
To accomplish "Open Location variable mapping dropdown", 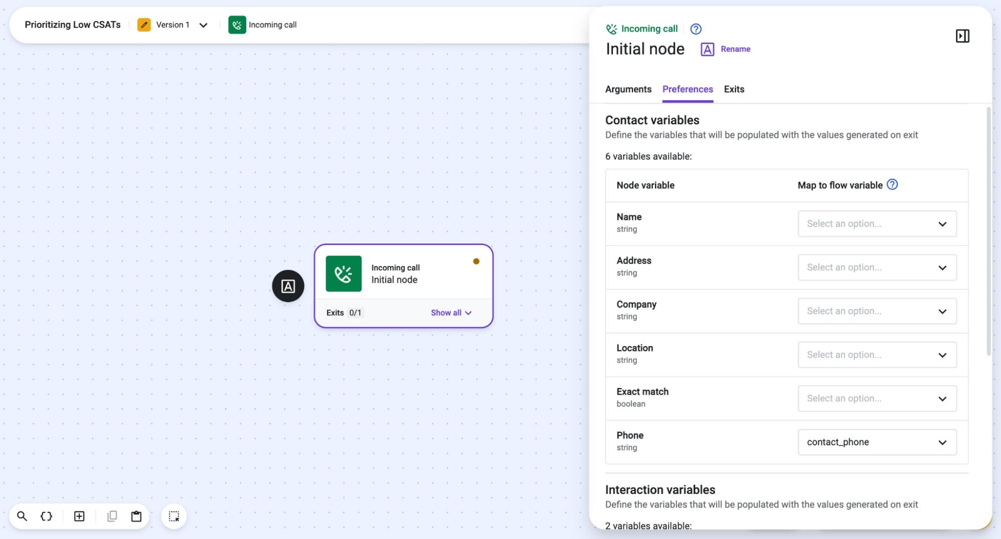I will click(877, 355).
